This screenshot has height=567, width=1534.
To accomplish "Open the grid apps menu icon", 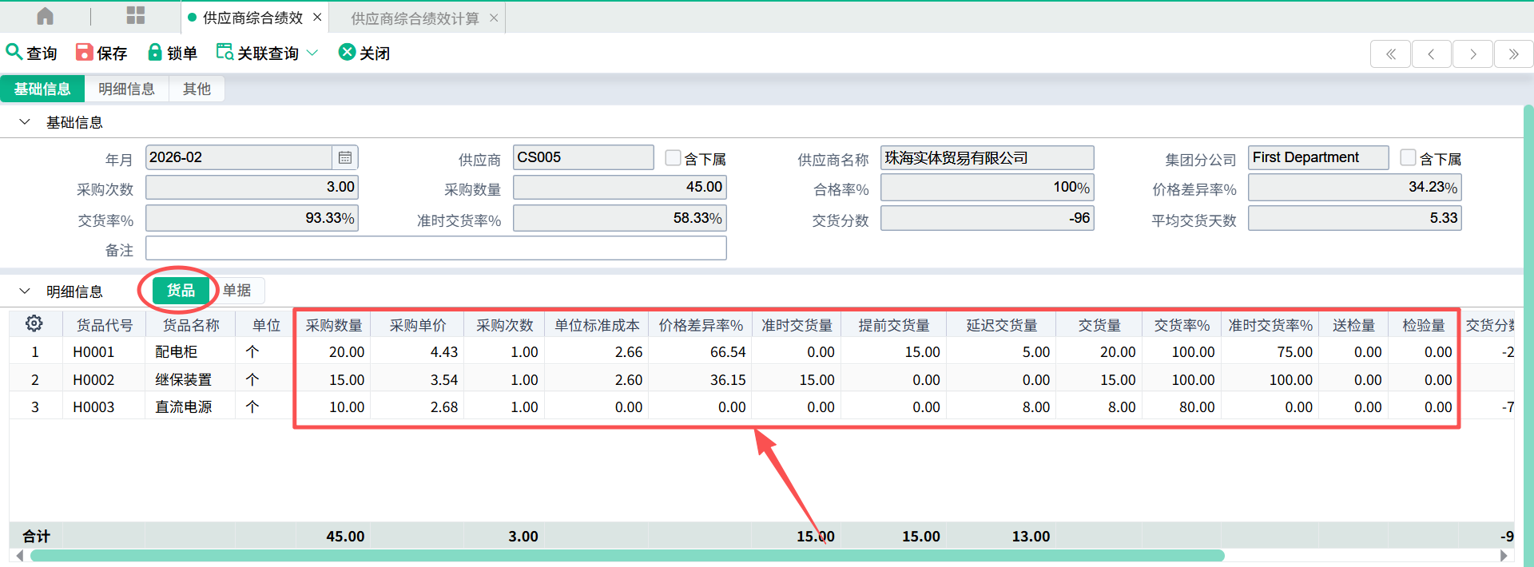I will pyautogui.click(x=136, y=16).
